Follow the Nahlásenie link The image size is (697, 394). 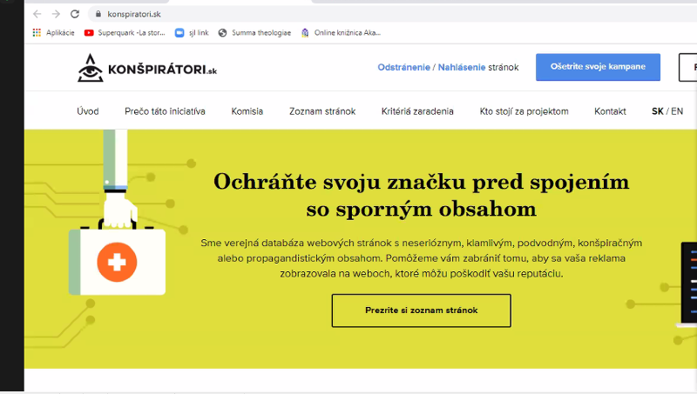click(x=462, y=68)
